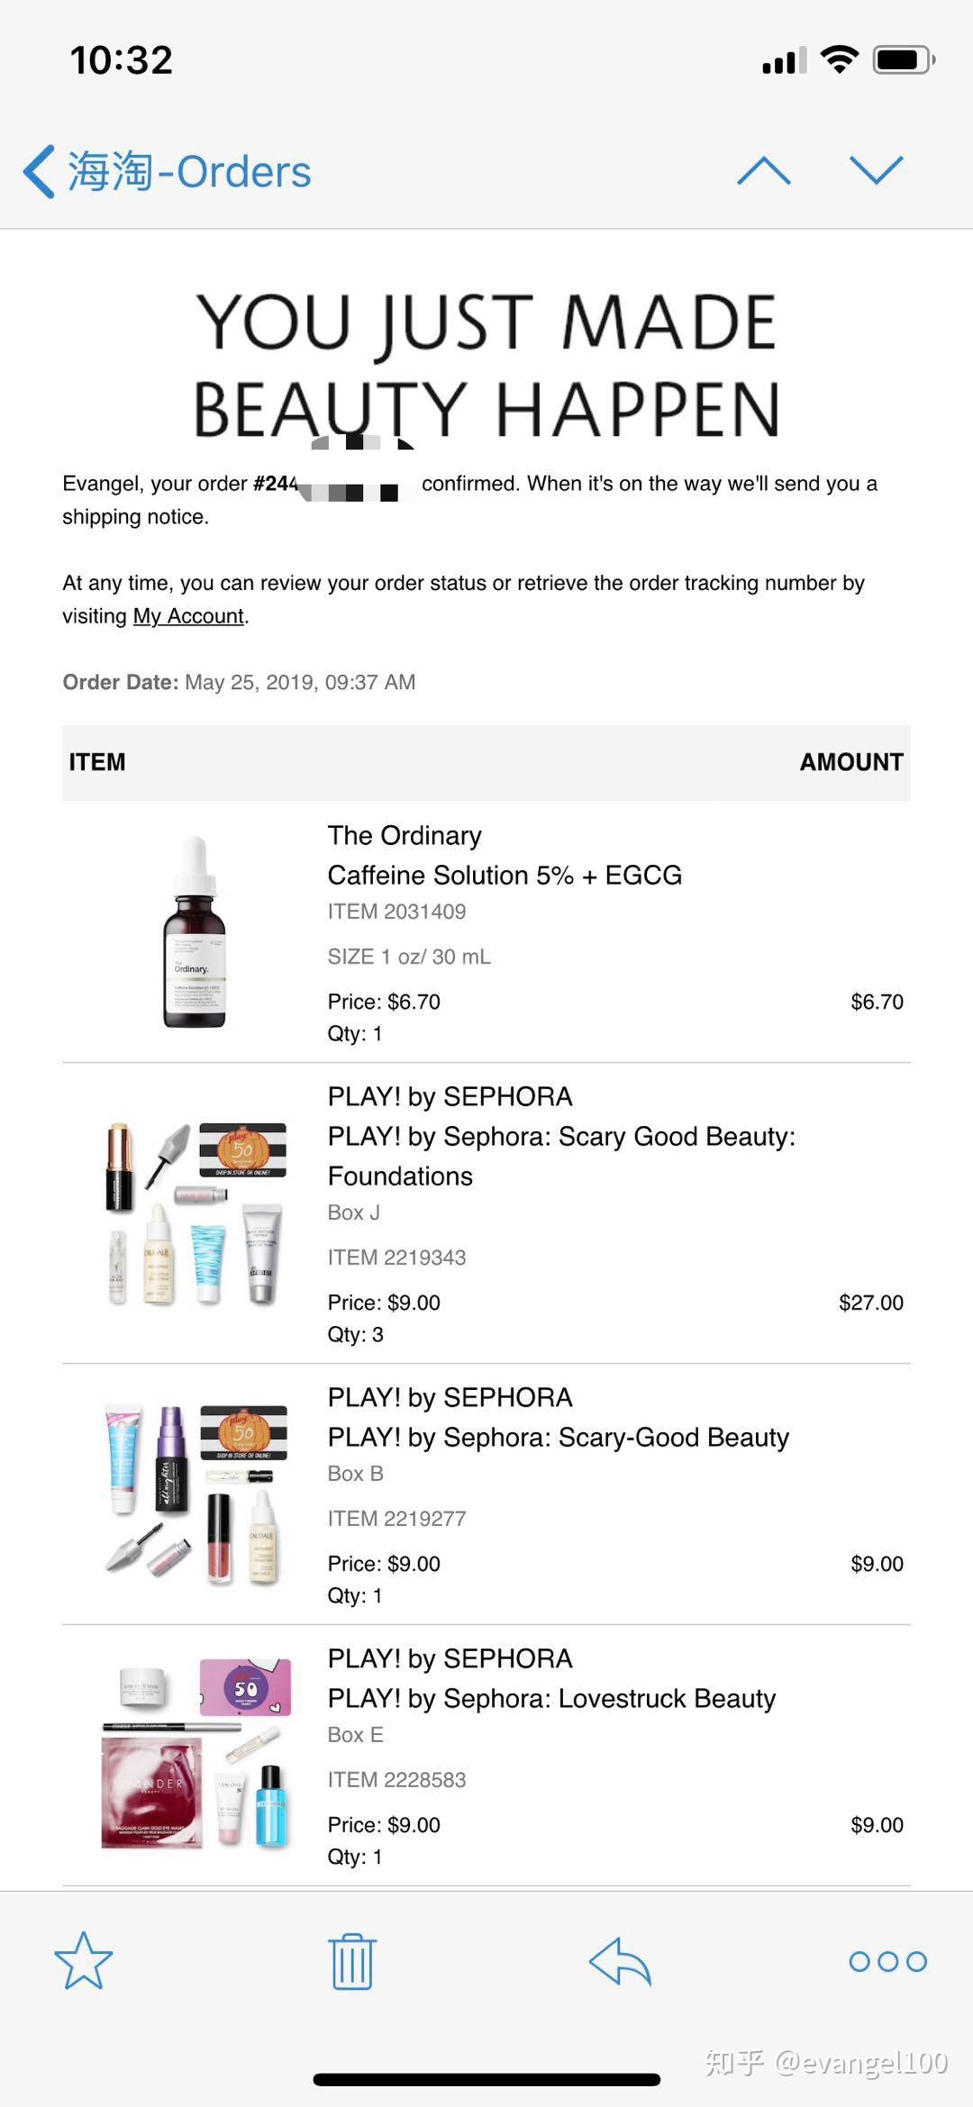Open Caffeine Solution 5% + EGCG title
This screenshot has height=2107, width=973.
(505, 875)
